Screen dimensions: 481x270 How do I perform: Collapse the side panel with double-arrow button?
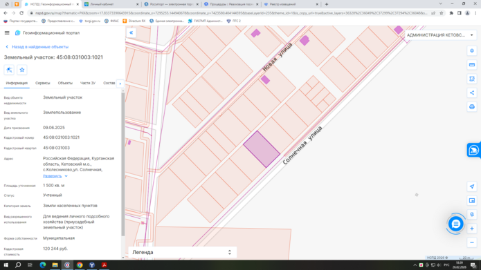131,32
